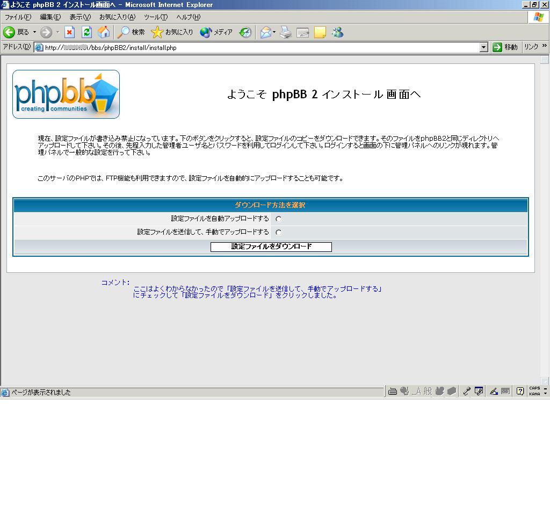Image resolution: width=550 pixels, height=521 pixels.
Task: Go to the Home page icon
Action: 104,32
